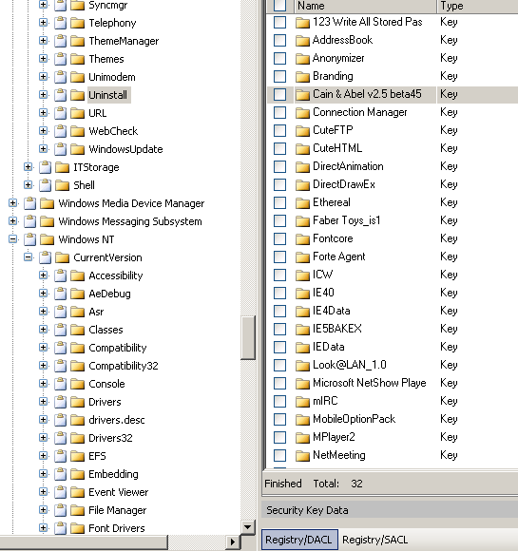The height and width of the screenshot is (551, 518).
Task: Click the tree vertical scrollbar thumb
Action: click(248, 337)
